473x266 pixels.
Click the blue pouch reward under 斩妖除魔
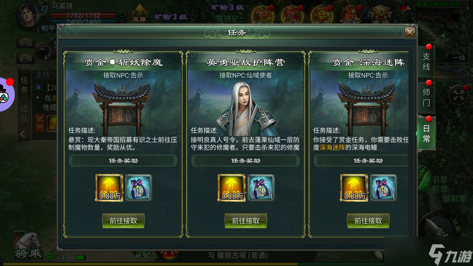pyautogui.click(x=139, y=188)
